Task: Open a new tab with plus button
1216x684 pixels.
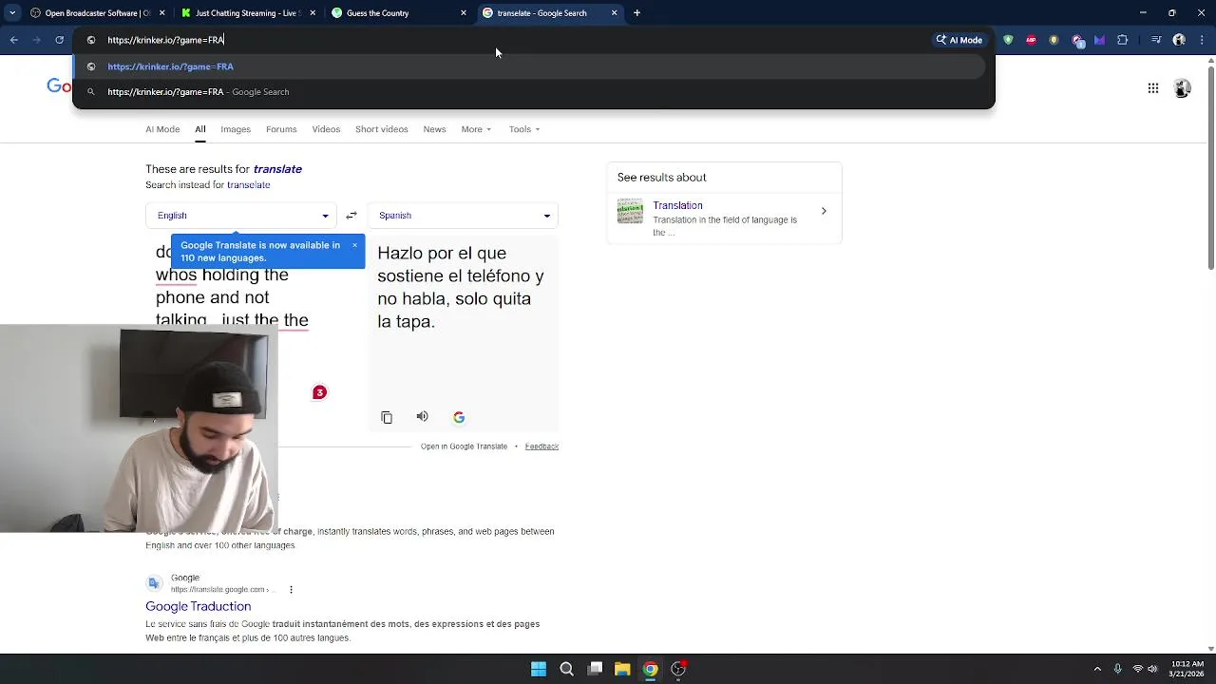Action: tap(637, 13)
